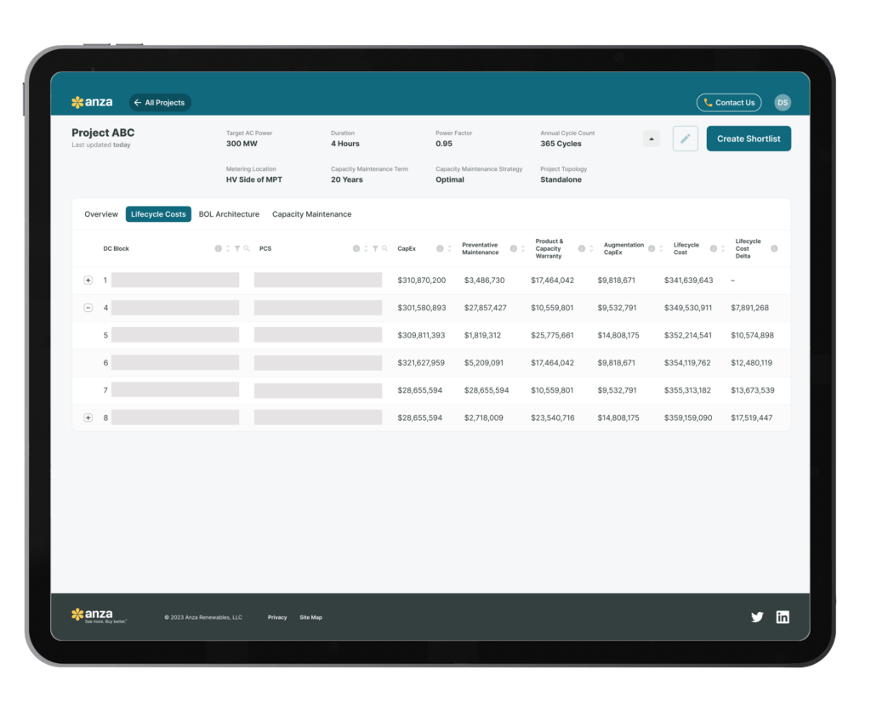Show info for Lifecycle Cost column
The image size is (871, 709).
click(x=714, y=249)
